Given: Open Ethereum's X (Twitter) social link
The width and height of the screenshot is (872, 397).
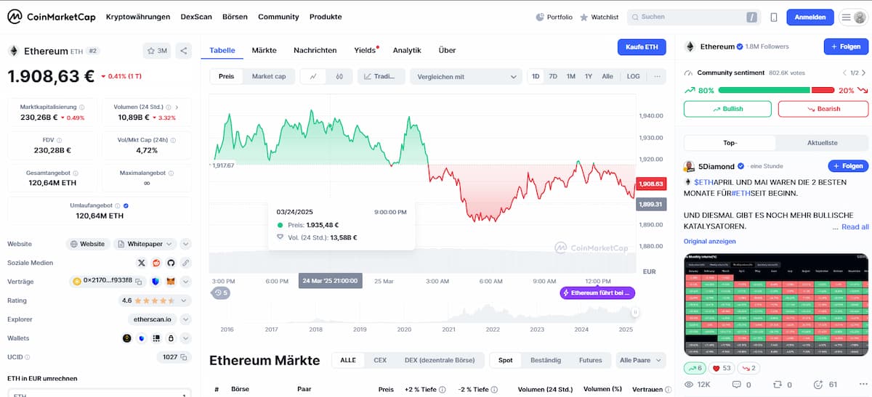Looking at the screenshot, I should click(142, 263).
